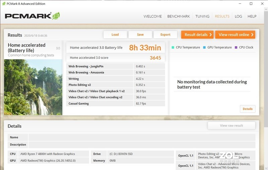Open Result details

click(197, 35)
